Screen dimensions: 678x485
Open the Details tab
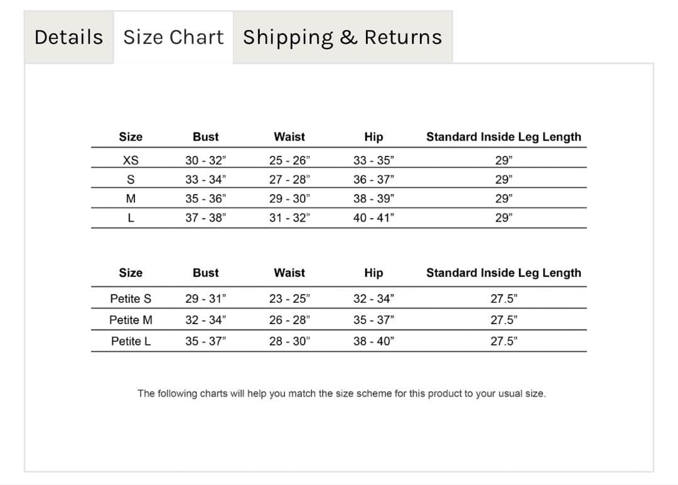tap(68, 37)
